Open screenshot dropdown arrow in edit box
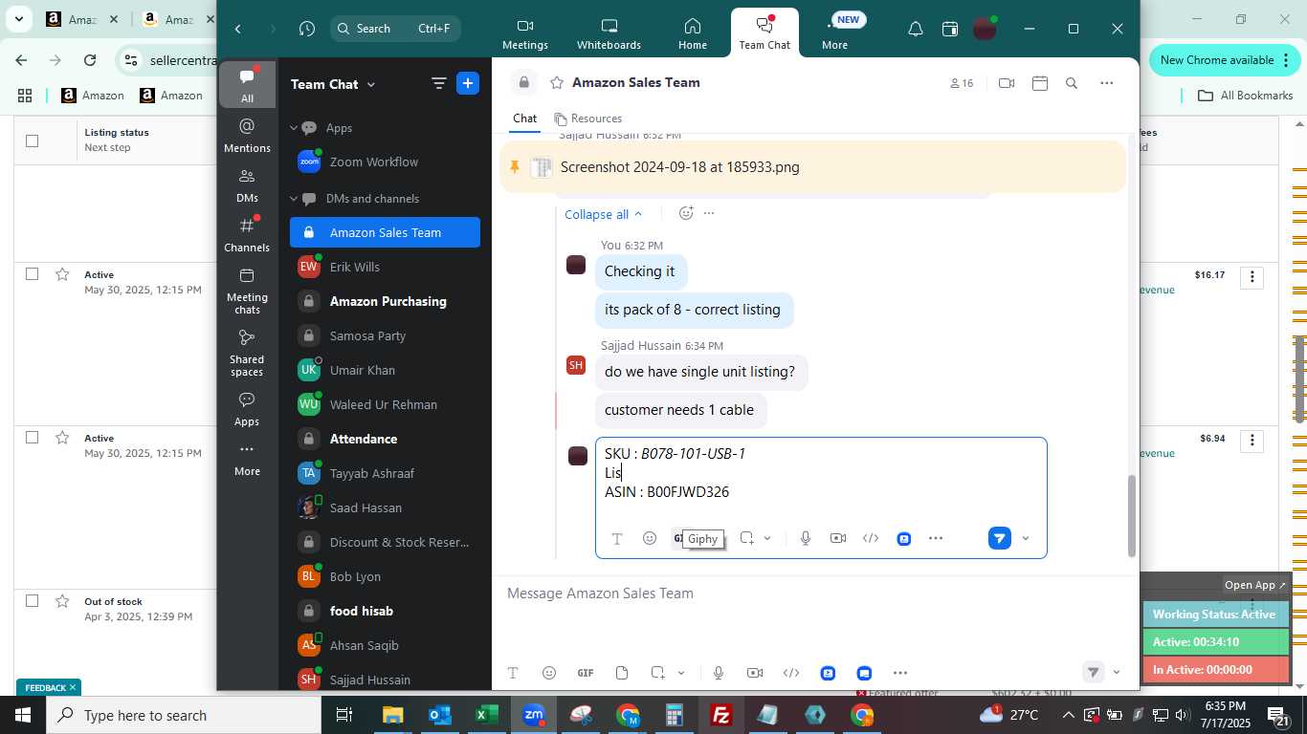This screenshot has width=1307, height=734. [767, 538]
